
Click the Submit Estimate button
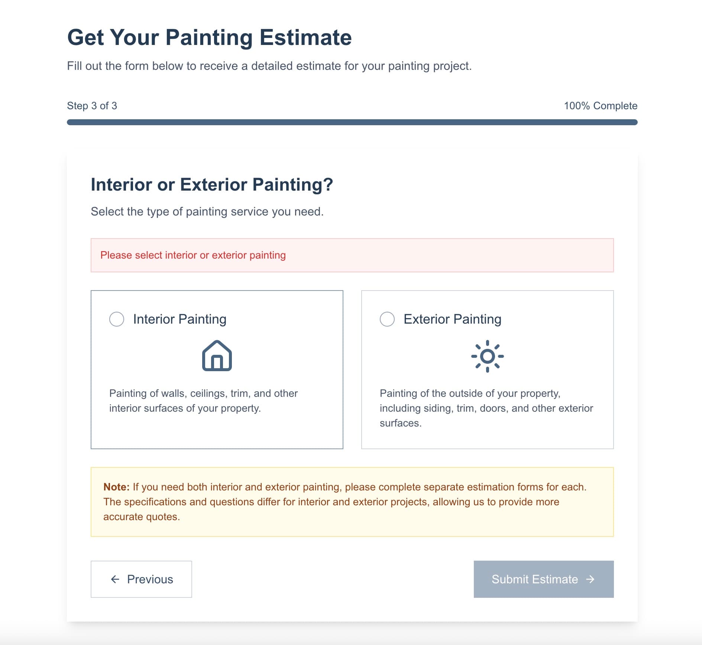[x=543, y=579]
